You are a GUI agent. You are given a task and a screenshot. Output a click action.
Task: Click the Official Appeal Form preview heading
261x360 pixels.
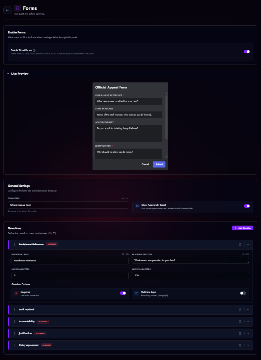[x=111, y=87]
